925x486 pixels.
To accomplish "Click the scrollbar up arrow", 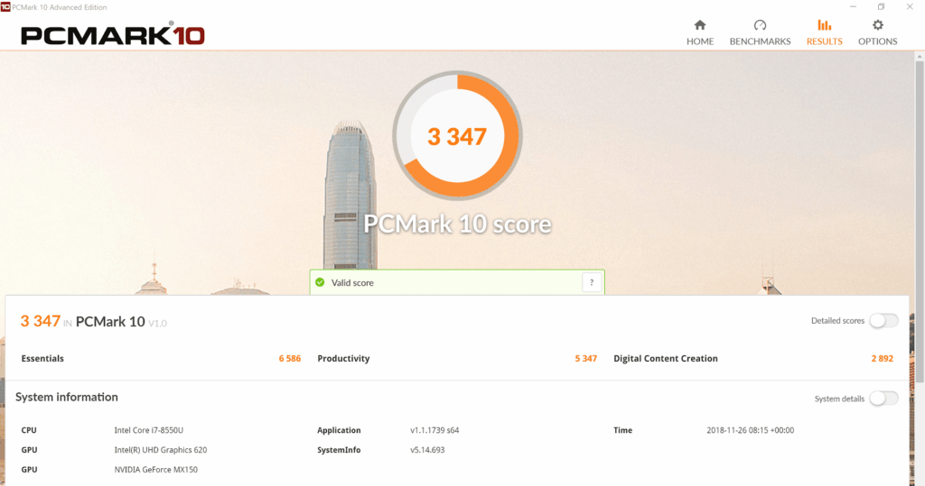I will click(x=920, y=57).
